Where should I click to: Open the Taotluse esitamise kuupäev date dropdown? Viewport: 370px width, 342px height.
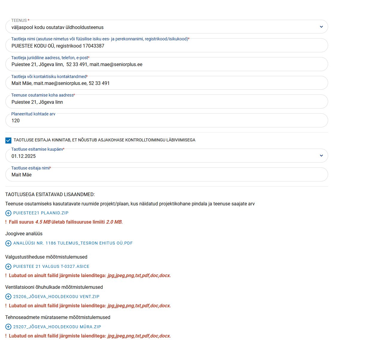click(321, 156)
